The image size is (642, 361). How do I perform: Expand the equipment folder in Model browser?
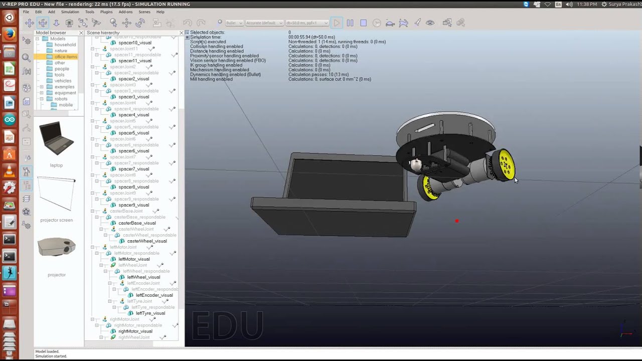tap(42, 93)
